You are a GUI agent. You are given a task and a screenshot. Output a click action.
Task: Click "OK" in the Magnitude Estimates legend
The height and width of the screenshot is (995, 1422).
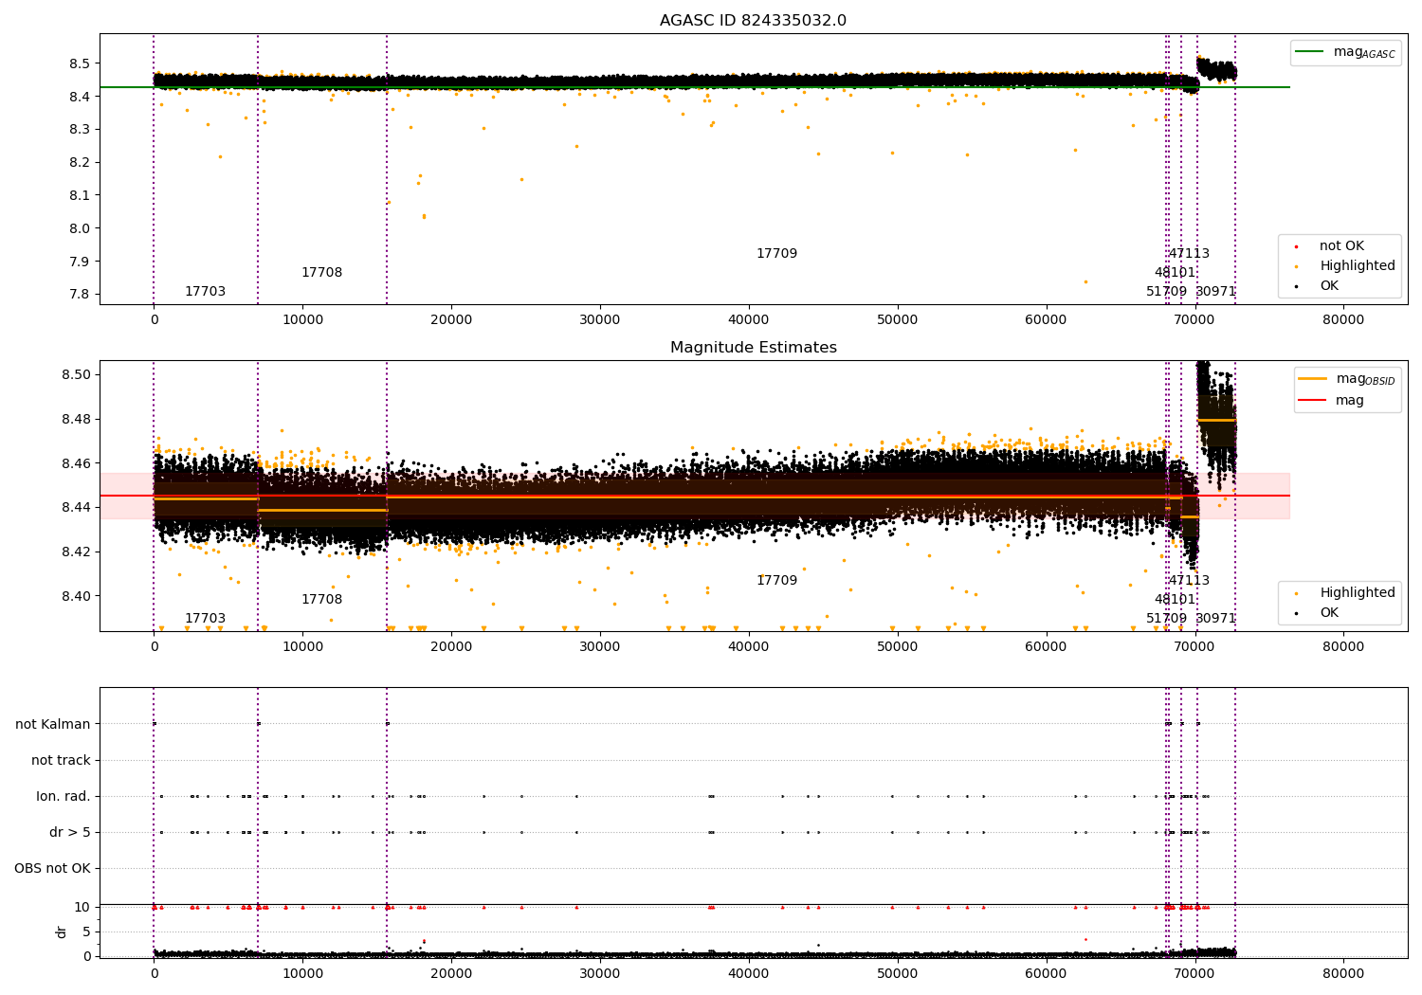tap(1329, 613)
